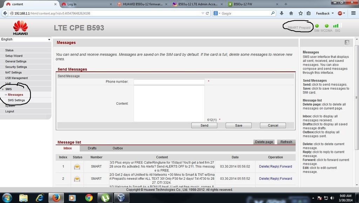Screen dimensions: 359x203
Task: Open SMS Settings in the sidebar
Action: [16, 100]
